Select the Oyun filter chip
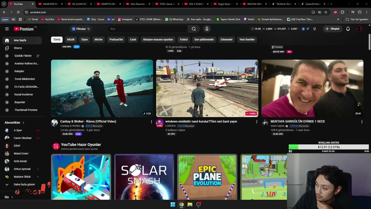 (x=85, y=39)
